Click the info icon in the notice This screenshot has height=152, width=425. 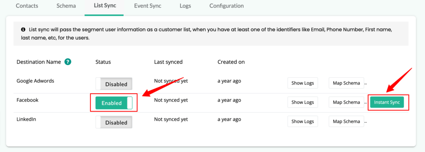pyautogui.click(x=23, y=29)
